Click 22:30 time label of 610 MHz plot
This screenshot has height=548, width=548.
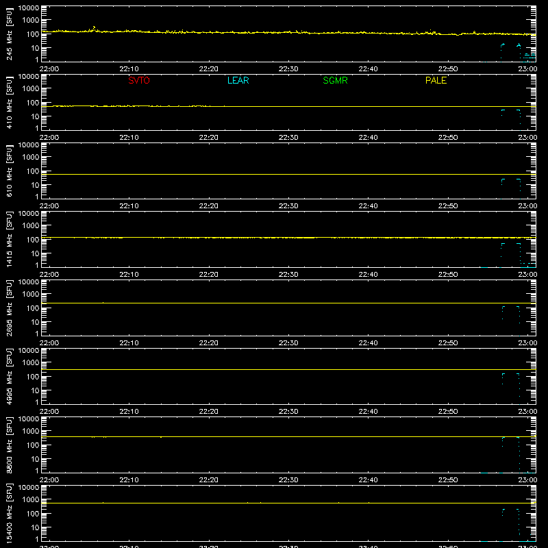[288, 206]
